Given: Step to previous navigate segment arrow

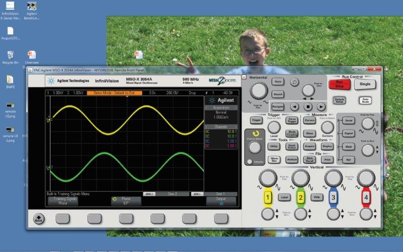Looking at the screenshot, I should (295, 106).
